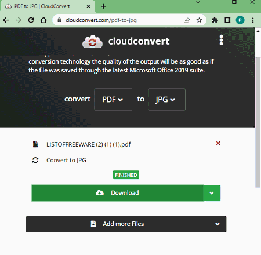Share this page icon in address bar
Screen dimensions: 261x255
pos(187,20)
